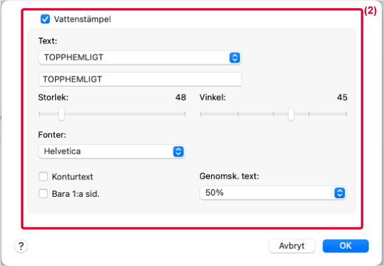Image resolution: width=384 pixels, height=266 pixels.
Task: Click blue arrows on Helvetica font selector
Action: click(x=178, y=152)
